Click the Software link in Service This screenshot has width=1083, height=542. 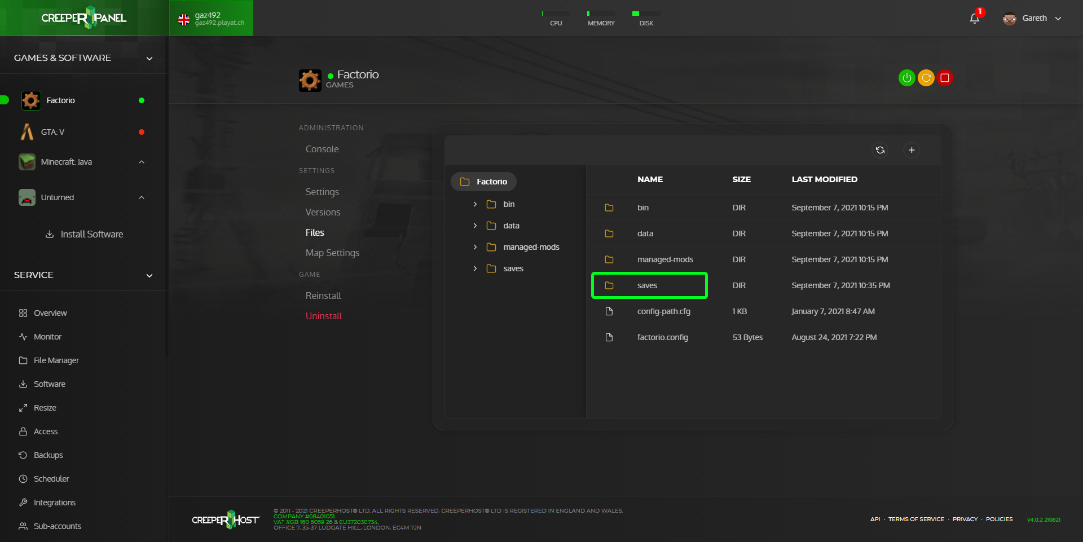click(50, 384)
